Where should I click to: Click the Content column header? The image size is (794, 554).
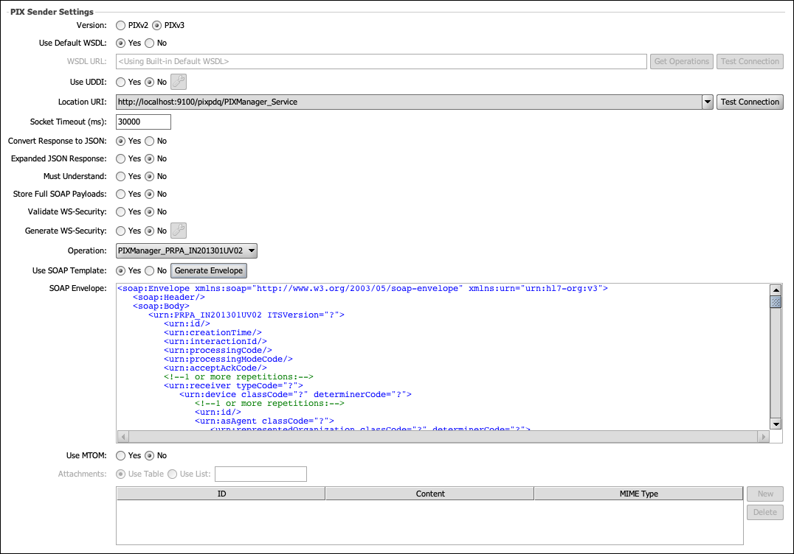coord(430,494)
